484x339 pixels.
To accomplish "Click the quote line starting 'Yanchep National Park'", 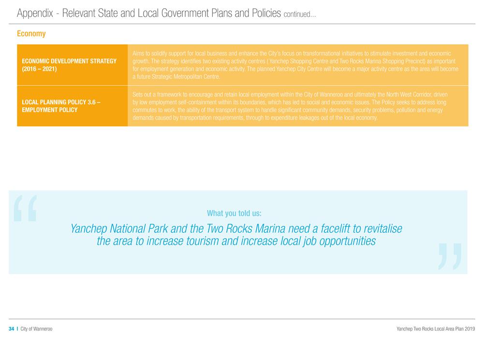I will (236, 228).
